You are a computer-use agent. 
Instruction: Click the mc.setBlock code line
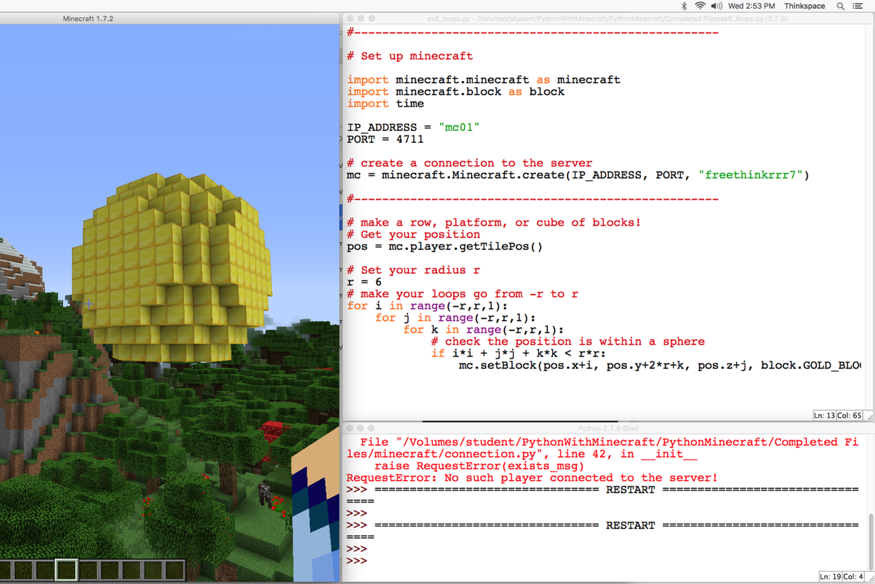pyautogui.click(x=660, y=366)
